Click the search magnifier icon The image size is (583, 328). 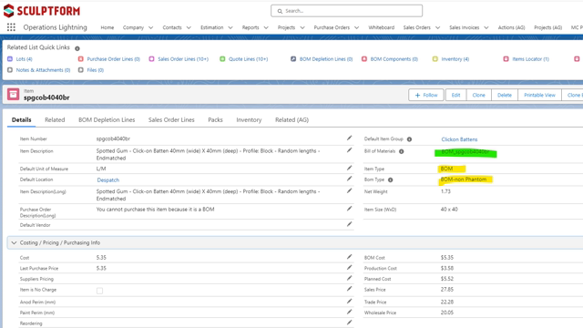tap(280, 11)
